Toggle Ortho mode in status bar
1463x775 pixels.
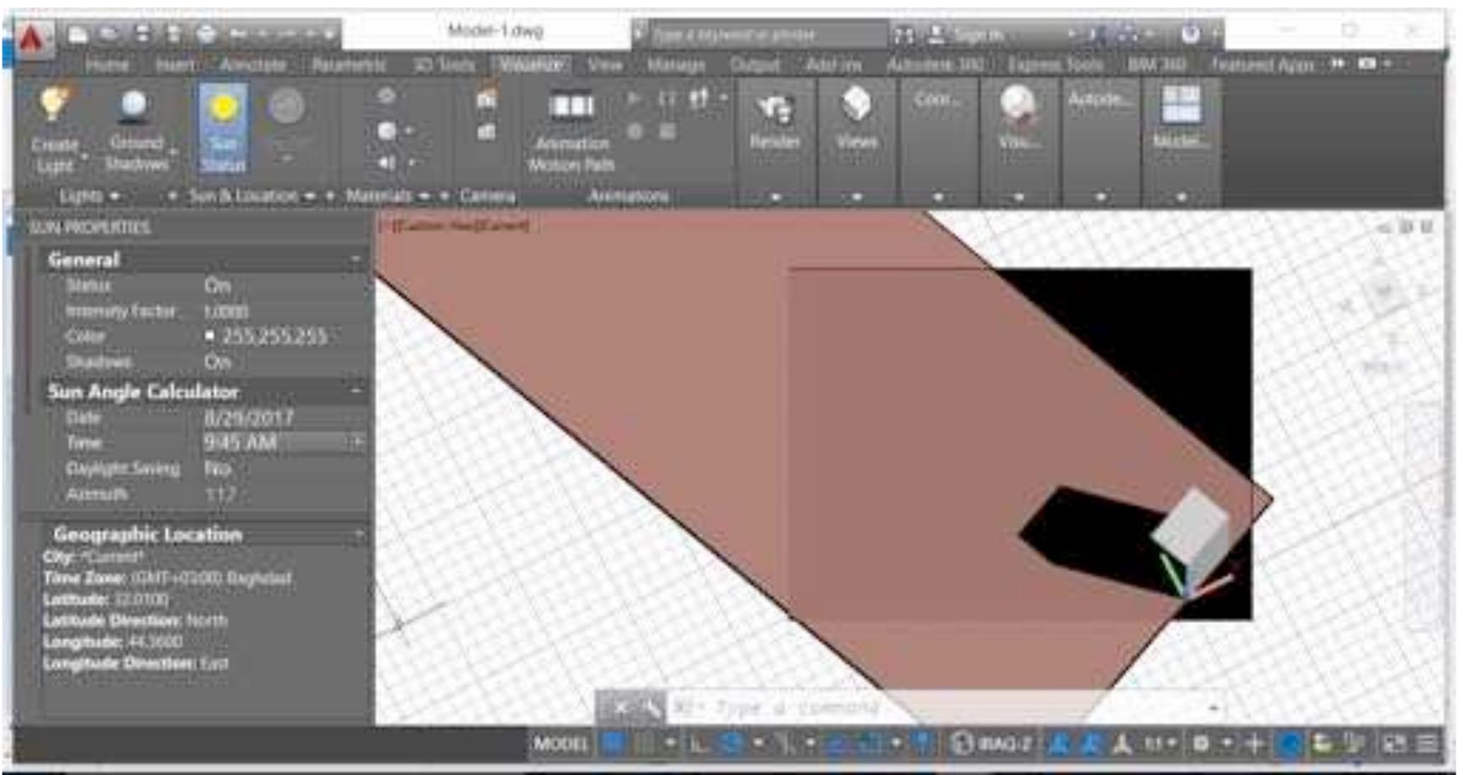point(698,743)
